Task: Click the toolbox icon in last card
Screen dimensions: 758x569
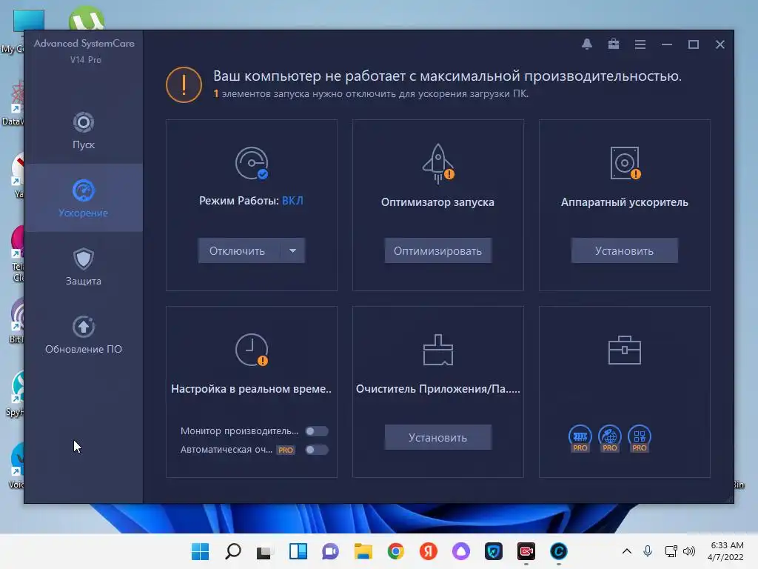Action: pos(625,350)
